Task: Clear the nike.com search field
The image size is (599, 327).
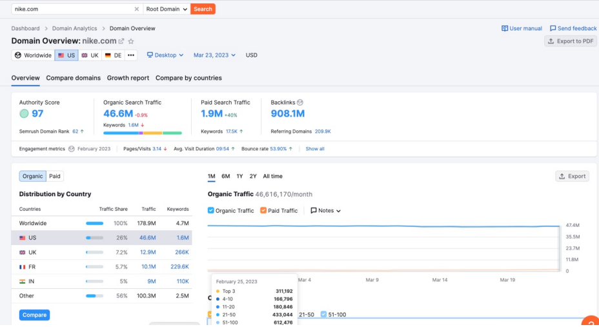Action: pos(136,9)
